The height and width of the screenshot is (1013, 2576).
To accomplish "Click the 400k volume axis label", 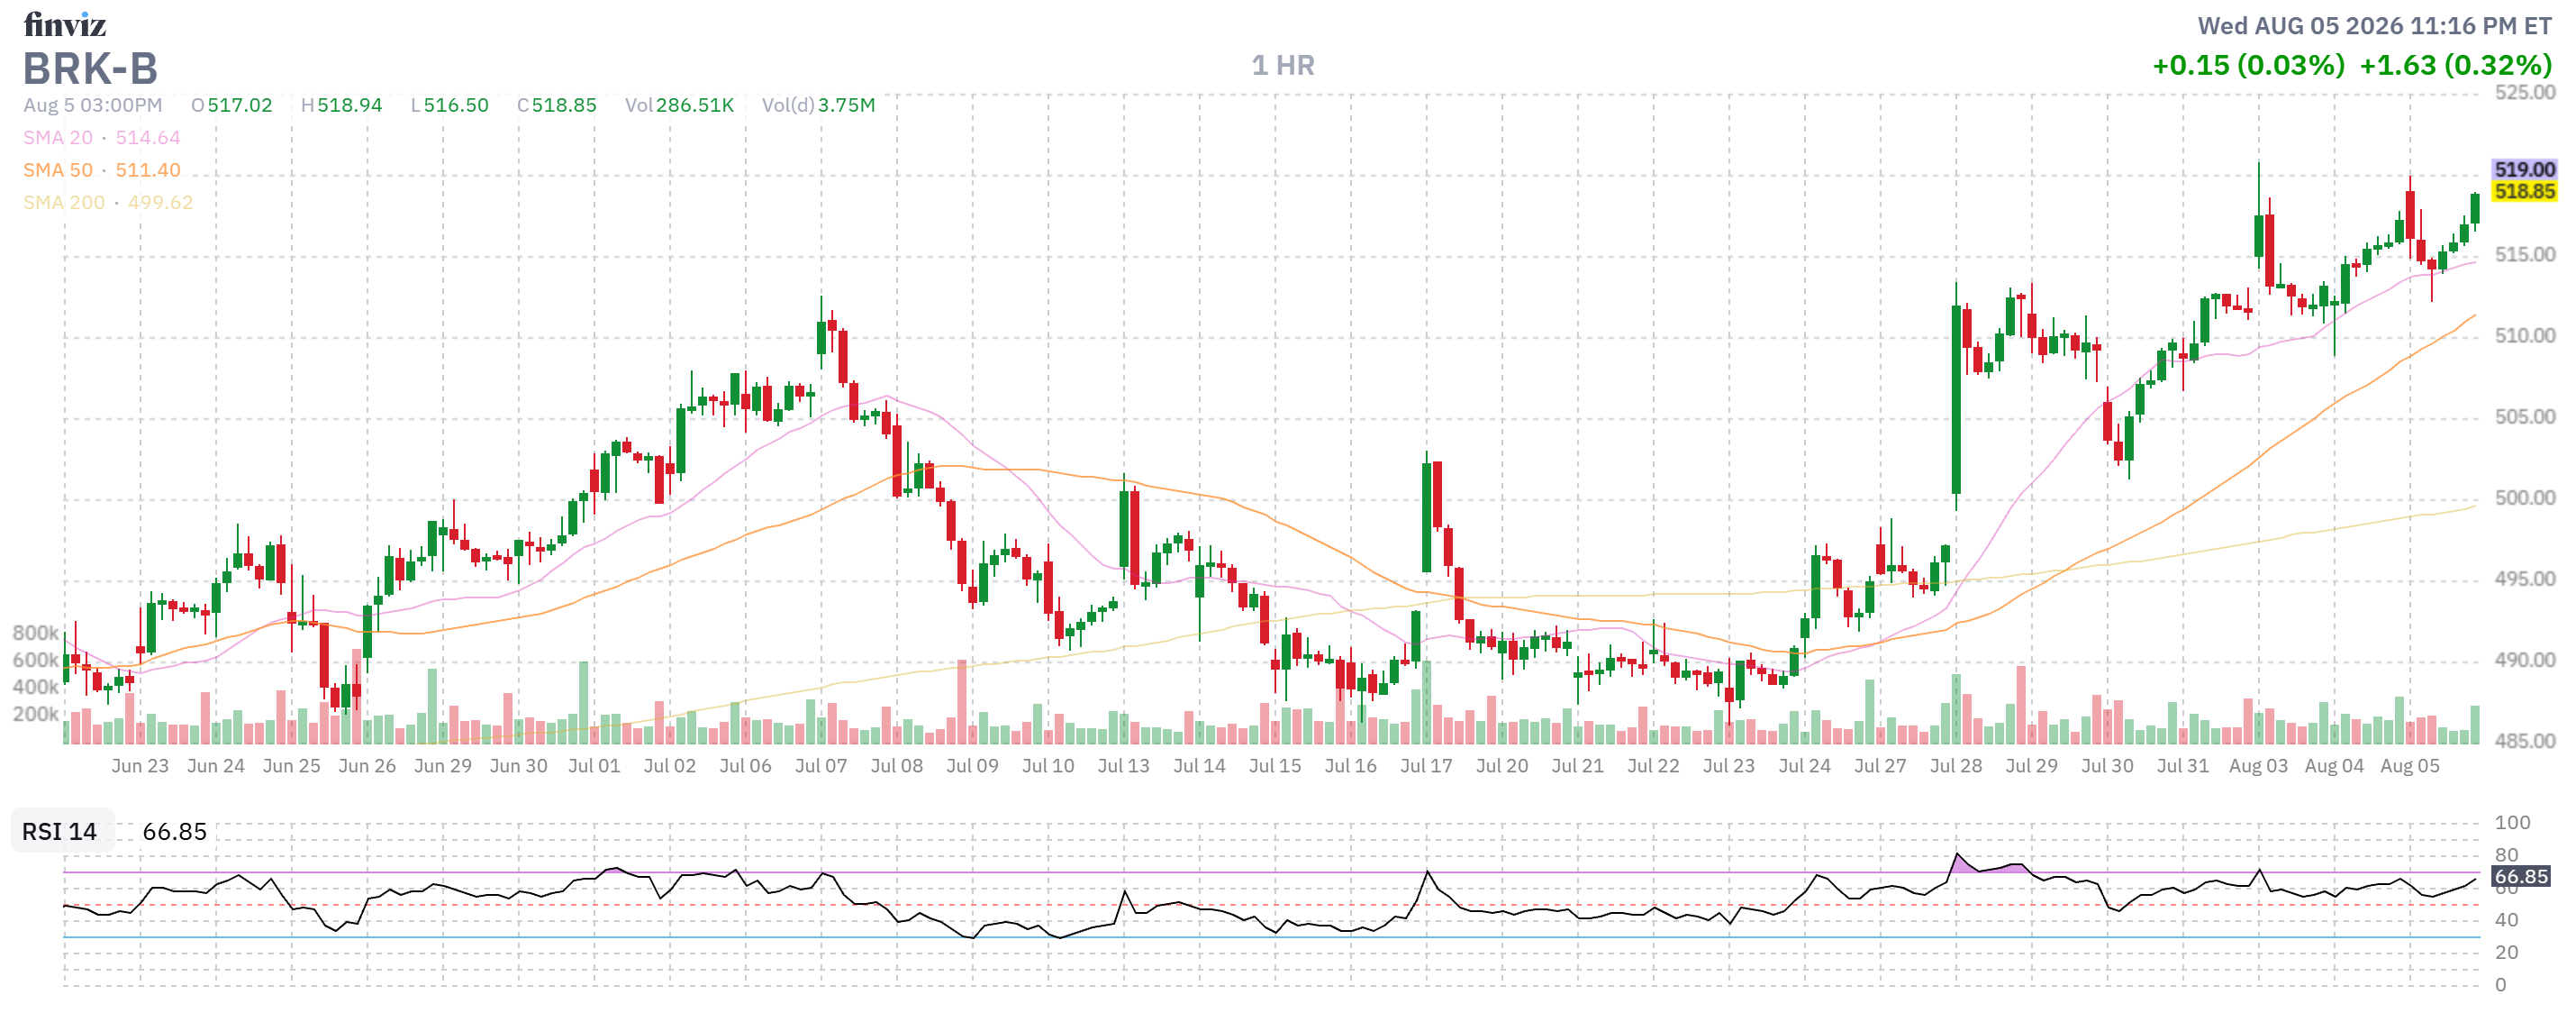I will click(35, 688).
